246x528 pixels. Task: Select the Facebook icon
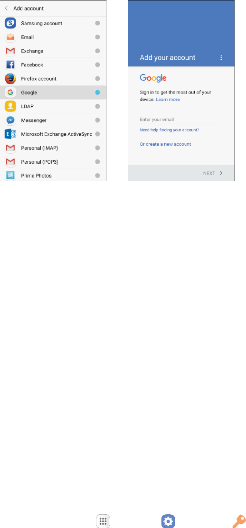[10, 65]
